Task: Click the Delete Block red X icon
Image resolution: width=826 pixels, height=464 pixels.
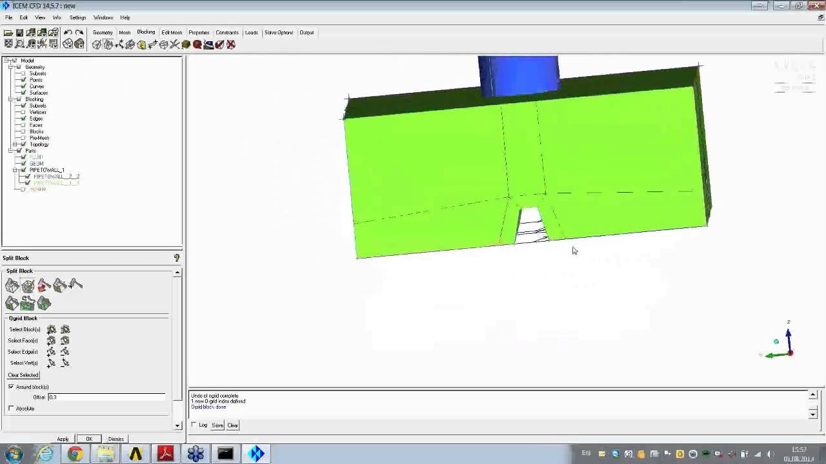Action: pyautogui.click(x=231, y=44)
